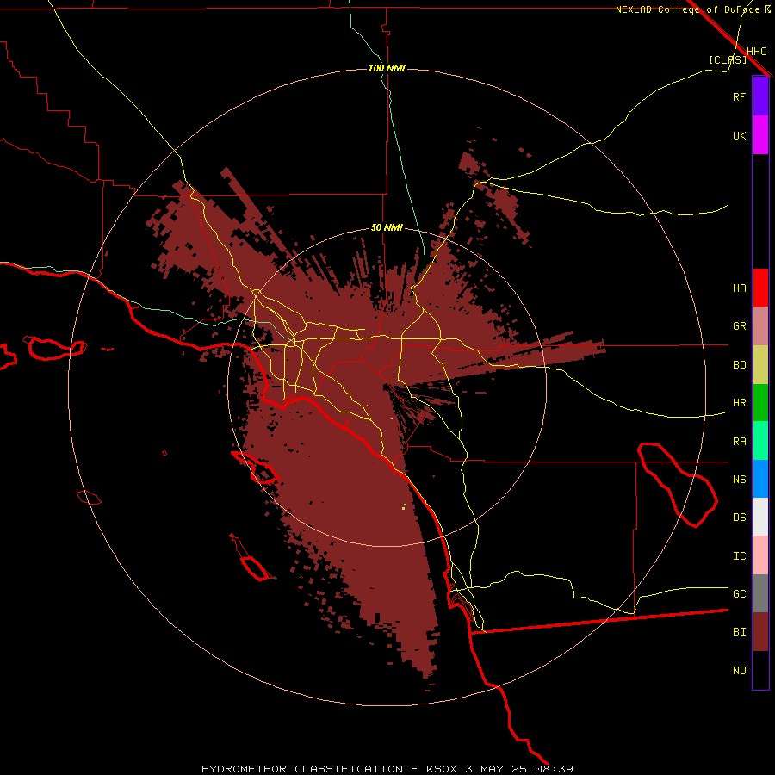Click the RA light green legend swatch

pyautogui.click(x=760, y=441)
